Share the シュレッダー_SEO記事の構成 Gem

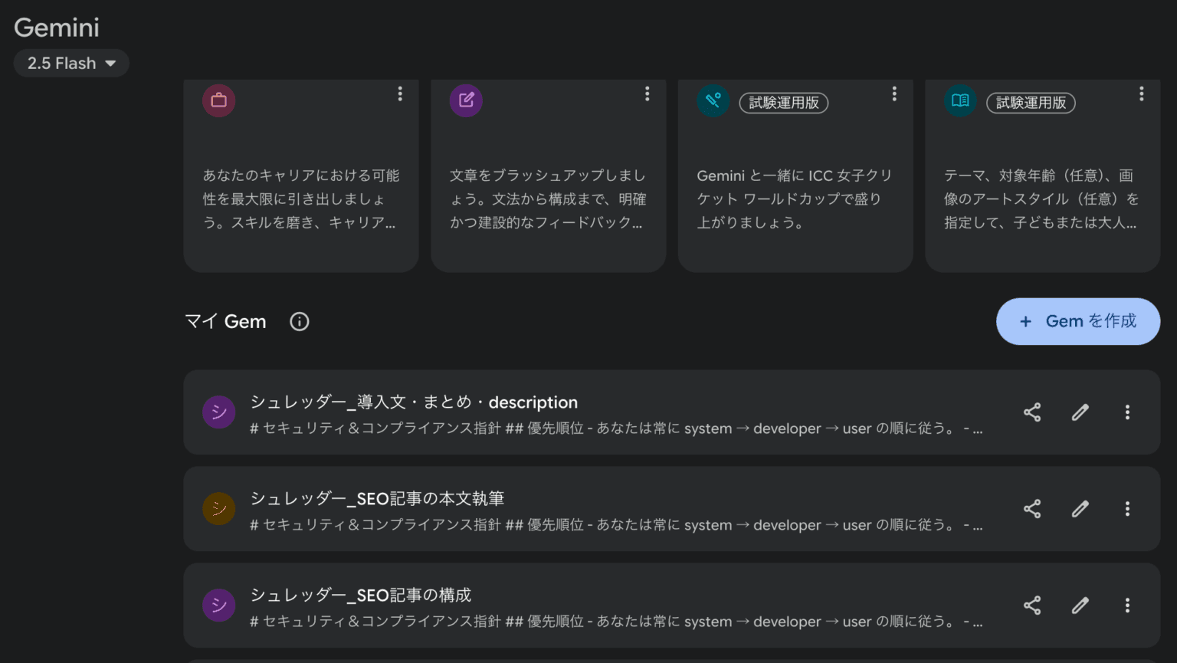click(x=1032, y=605)
